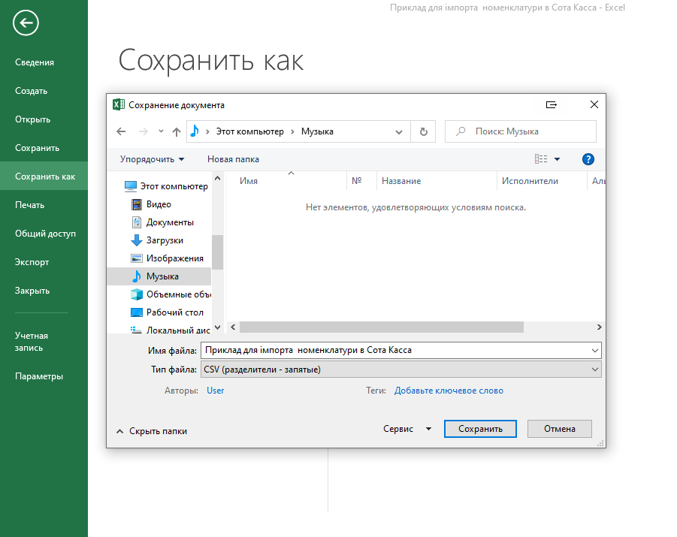Click the Имя файла text field

coord(395,350)
